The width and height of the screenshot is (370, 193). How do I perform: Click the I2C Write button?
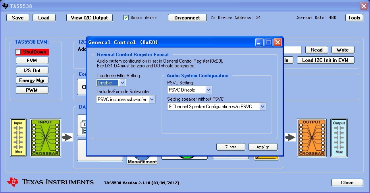pyautogui.click(x=343, y=50)
